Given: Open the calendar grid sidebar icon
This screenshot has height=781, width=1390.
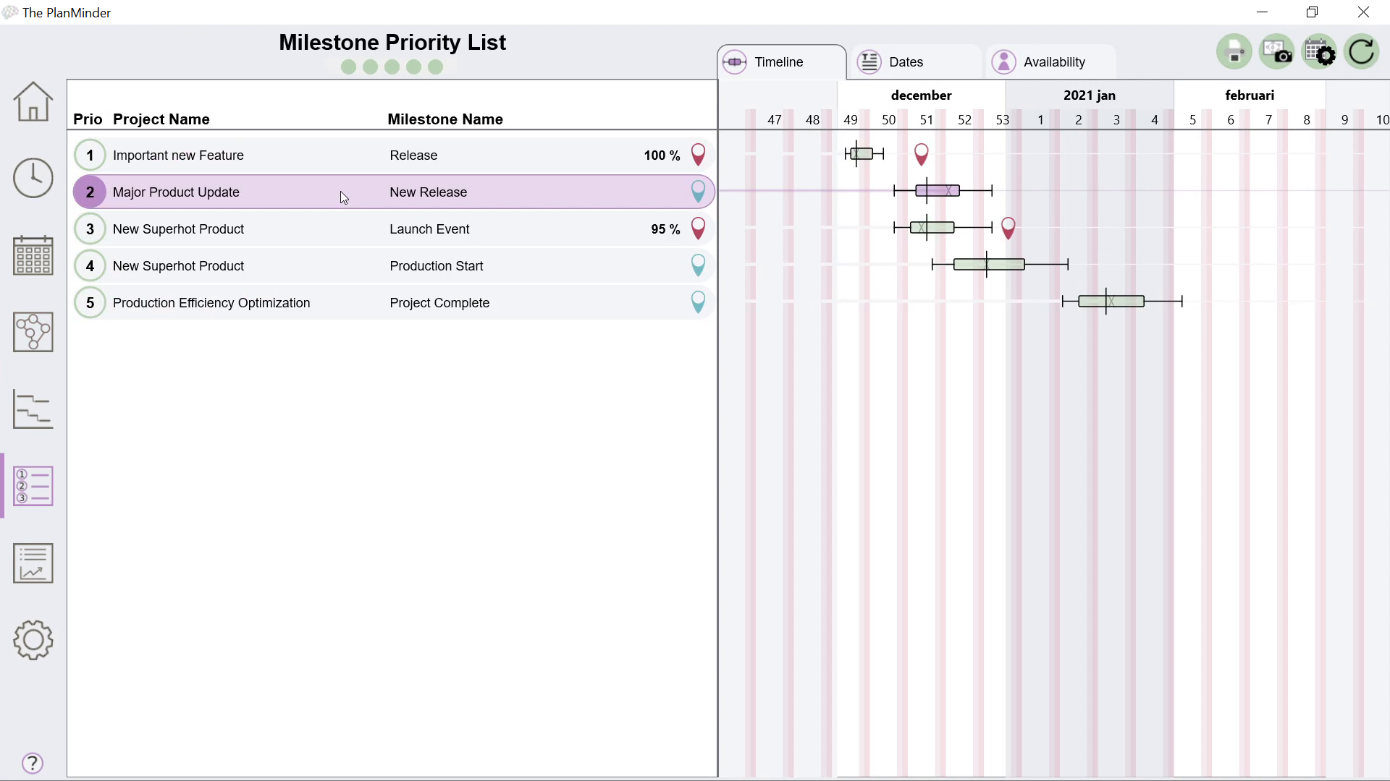Looking at the screenshot, I should point(33,255).
